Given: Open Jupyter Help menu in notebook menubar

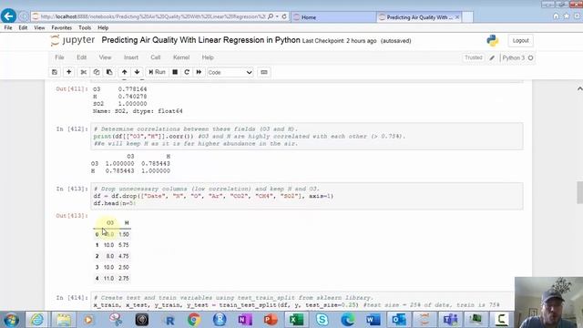Looking at the screenshot, I should pyautogui.click(x=208, y=57).
